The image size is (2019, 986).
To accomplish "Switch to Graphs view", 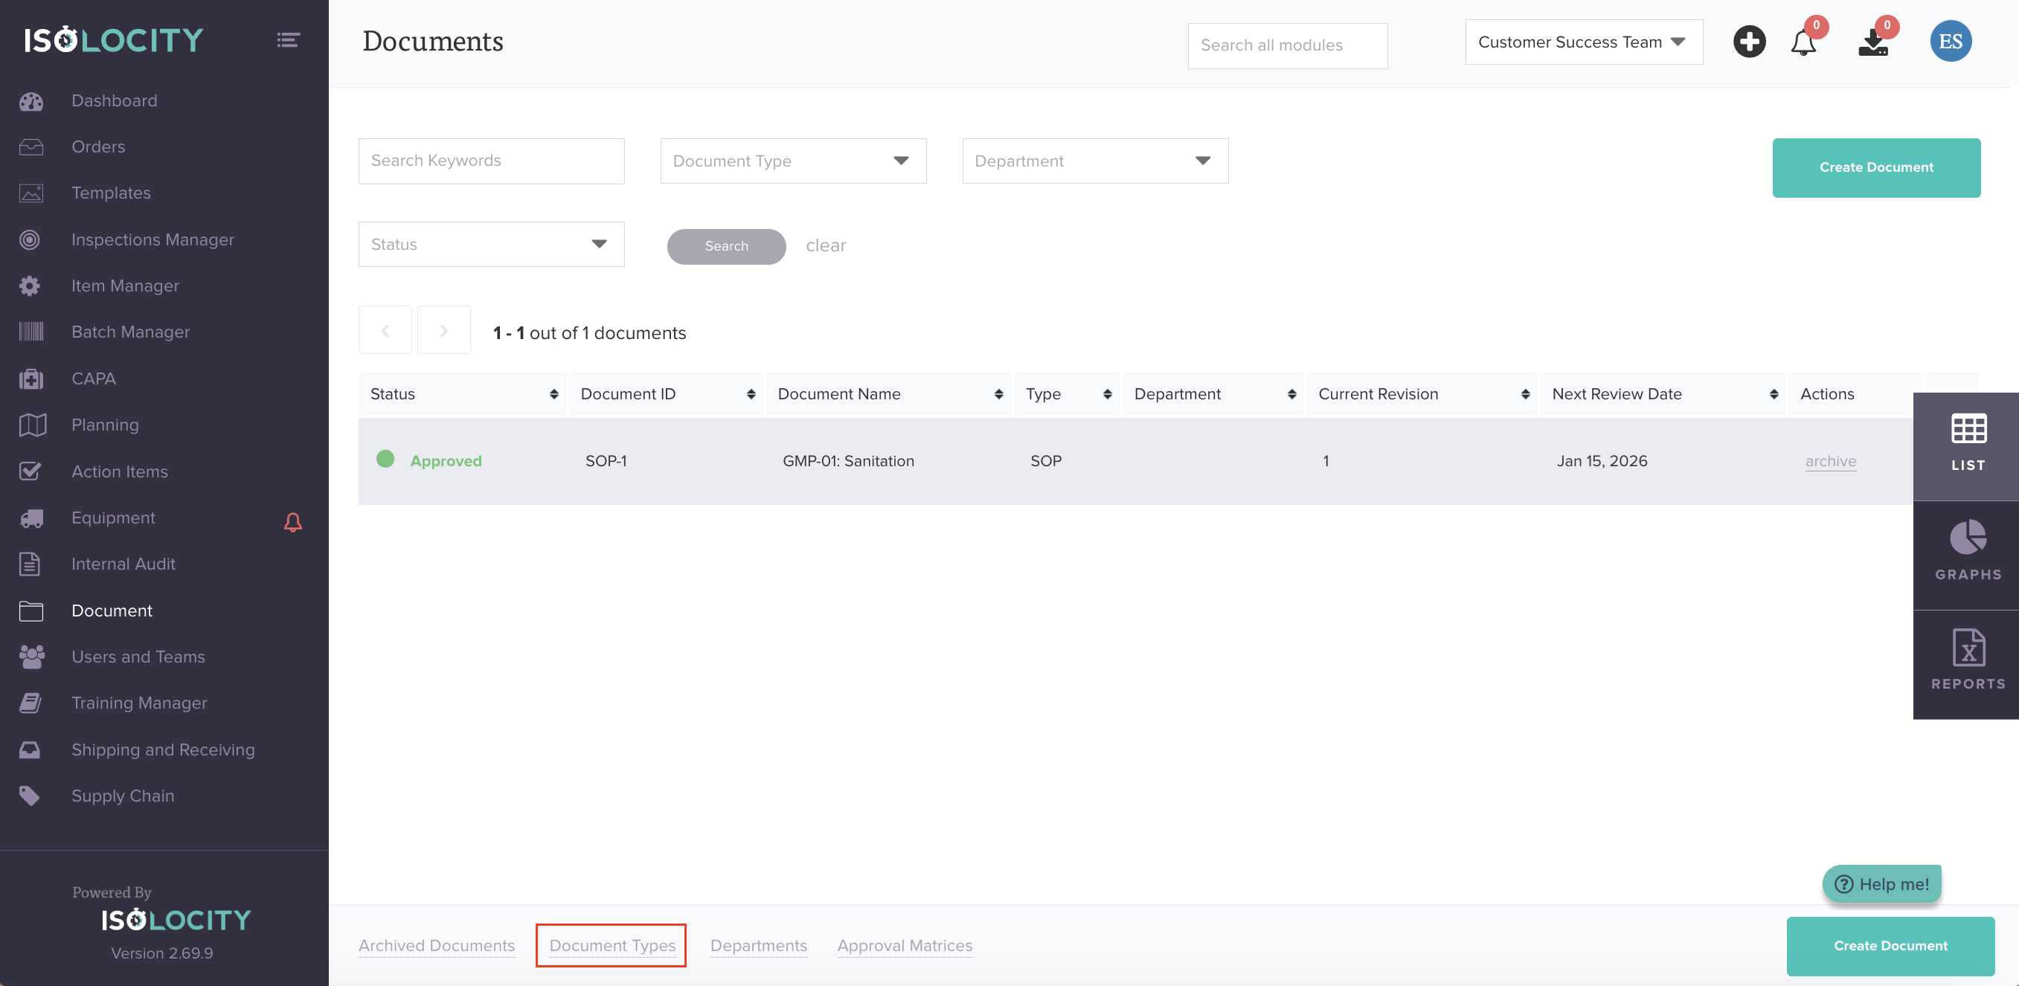I will (x=1966, y=550).
